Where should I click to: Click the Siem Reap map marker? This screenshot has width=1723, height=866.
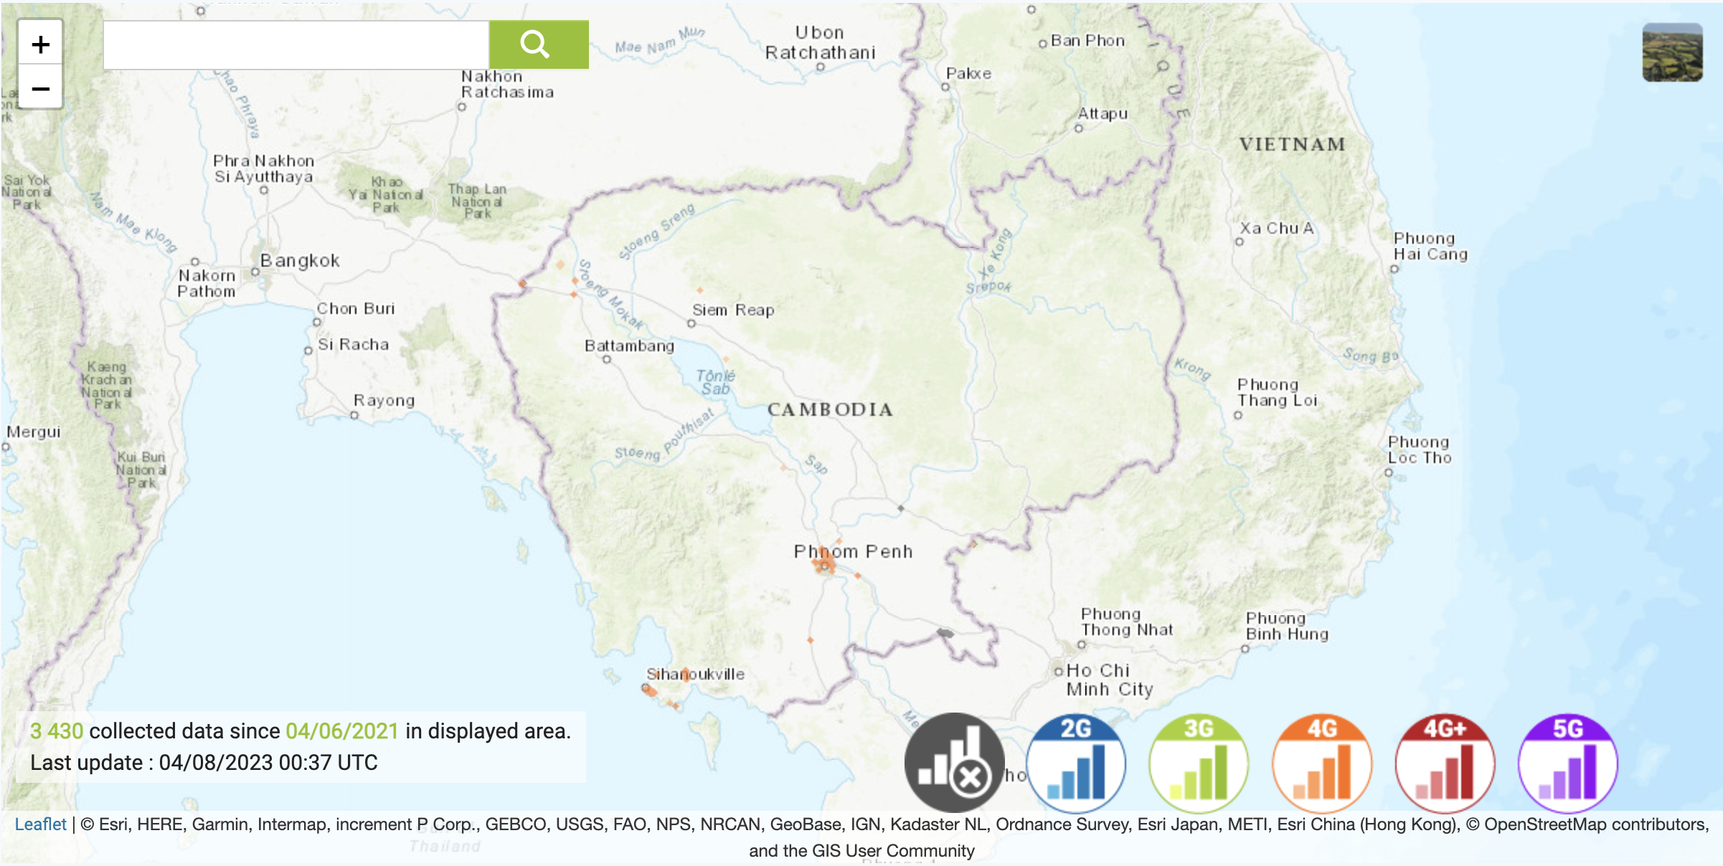tap(691, 323)
